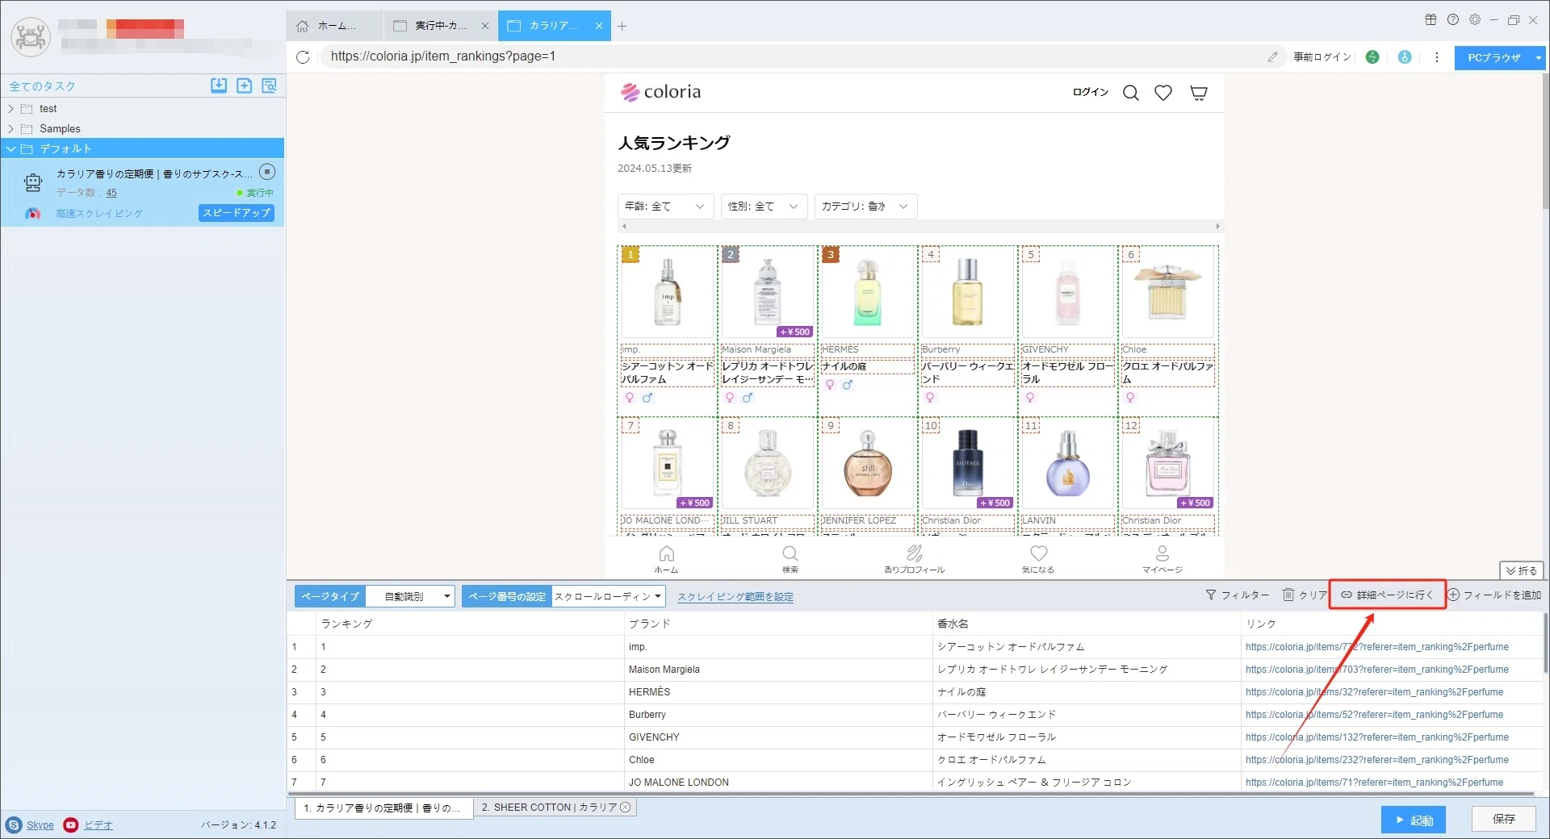Viewport: 1550px width, 839px height.
Task: Expand the test folder
Action: 10,108
